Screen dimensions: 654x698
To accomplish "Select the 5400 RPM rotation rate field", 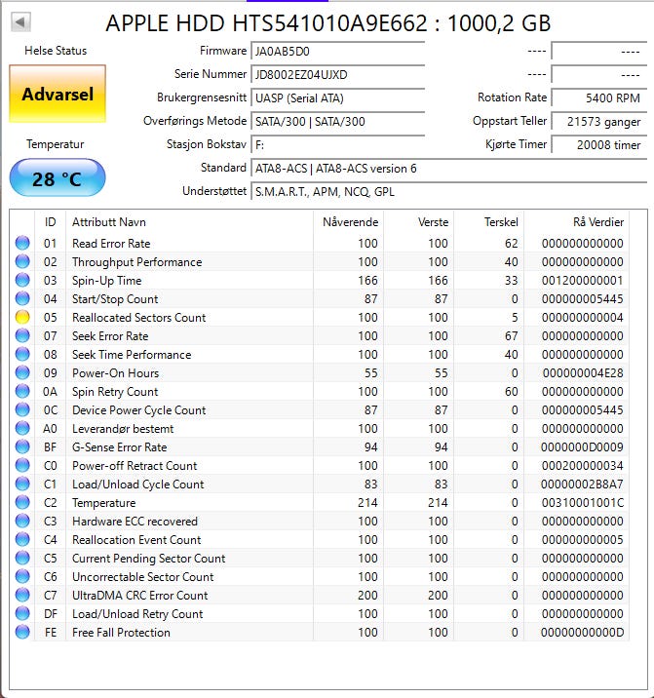I will tap(599, 97).
